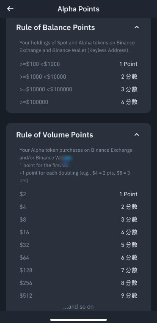Tap the $128 volume row
The height and width of the screenshot is (323, 157).
click(x=78, y=270)
